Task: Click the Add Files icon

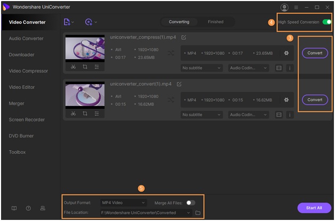Action: tap(68, 22)
